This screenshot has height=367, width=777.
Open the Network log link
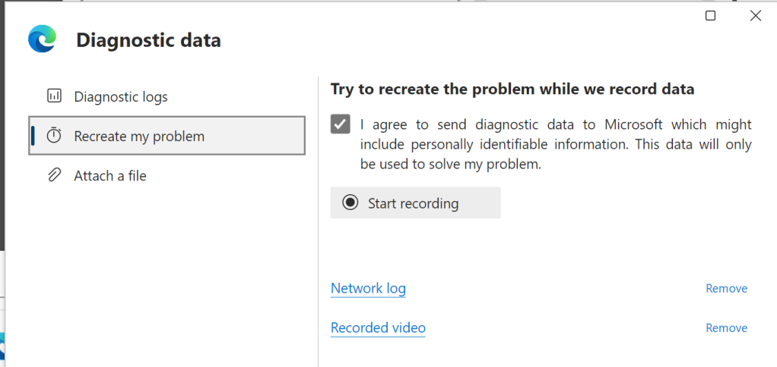(x=368, y=288)
